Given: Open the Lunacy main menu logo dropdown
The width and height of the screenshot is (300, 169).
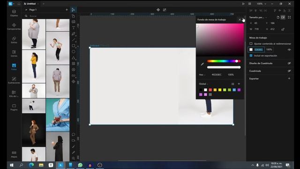Looking at the screenshot, I should [11, 4].
